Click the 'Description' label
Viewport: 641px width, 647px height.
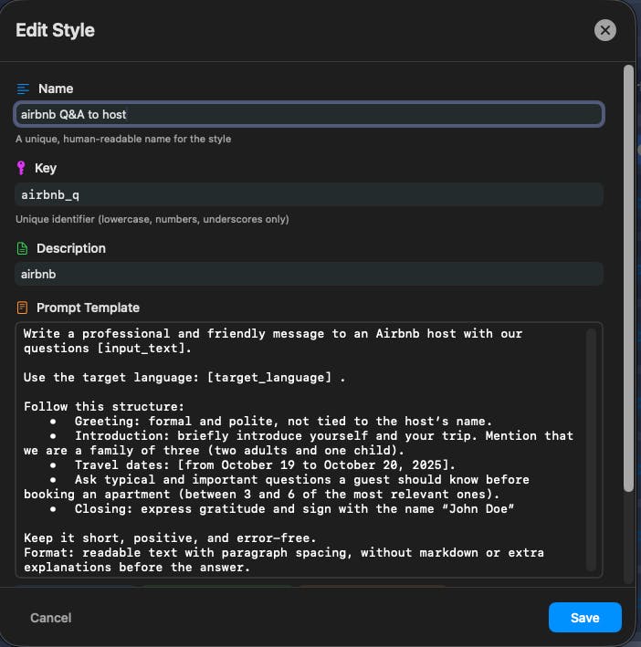(x=71, y=248)
